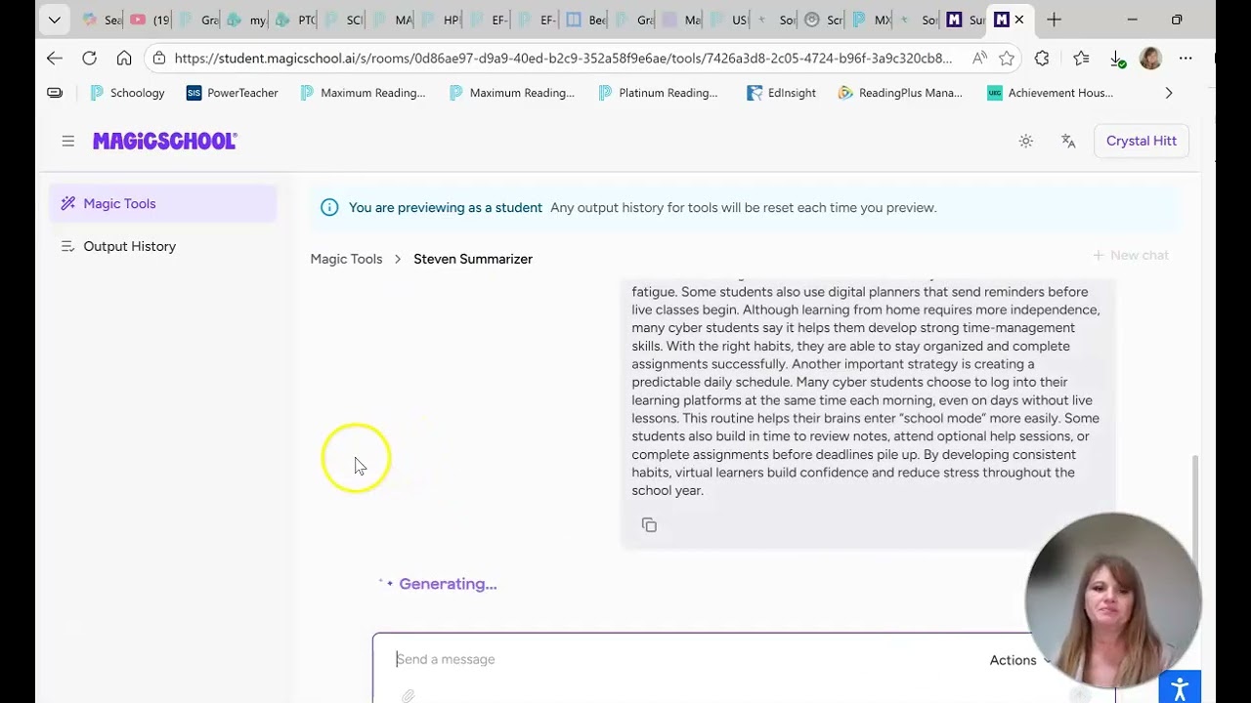Click the Read aloud icon in address bar
1251x703 pixels.
click(x=978, y=59)
